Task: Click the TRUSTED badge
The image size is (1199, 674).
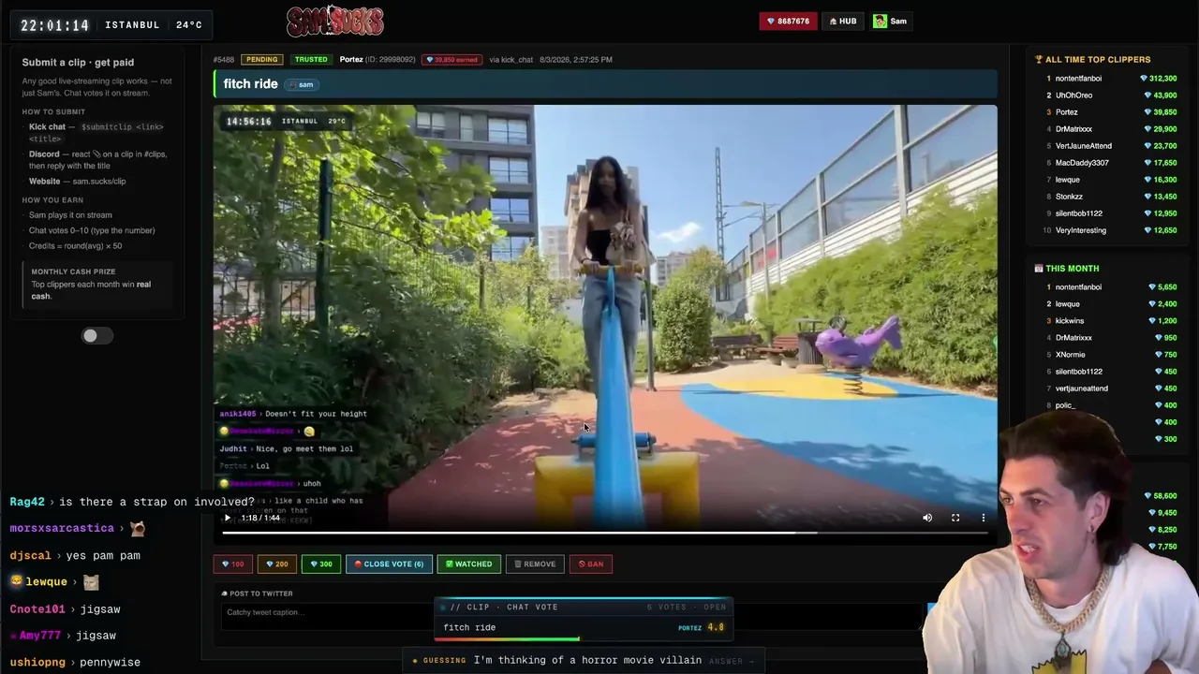Action: coord(311,59)
